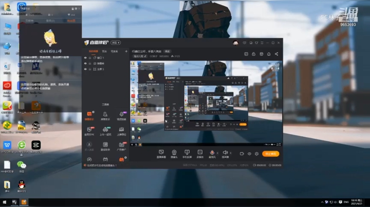
Task: Select the first tab in danmu assistant window
Action: [29, 20]
